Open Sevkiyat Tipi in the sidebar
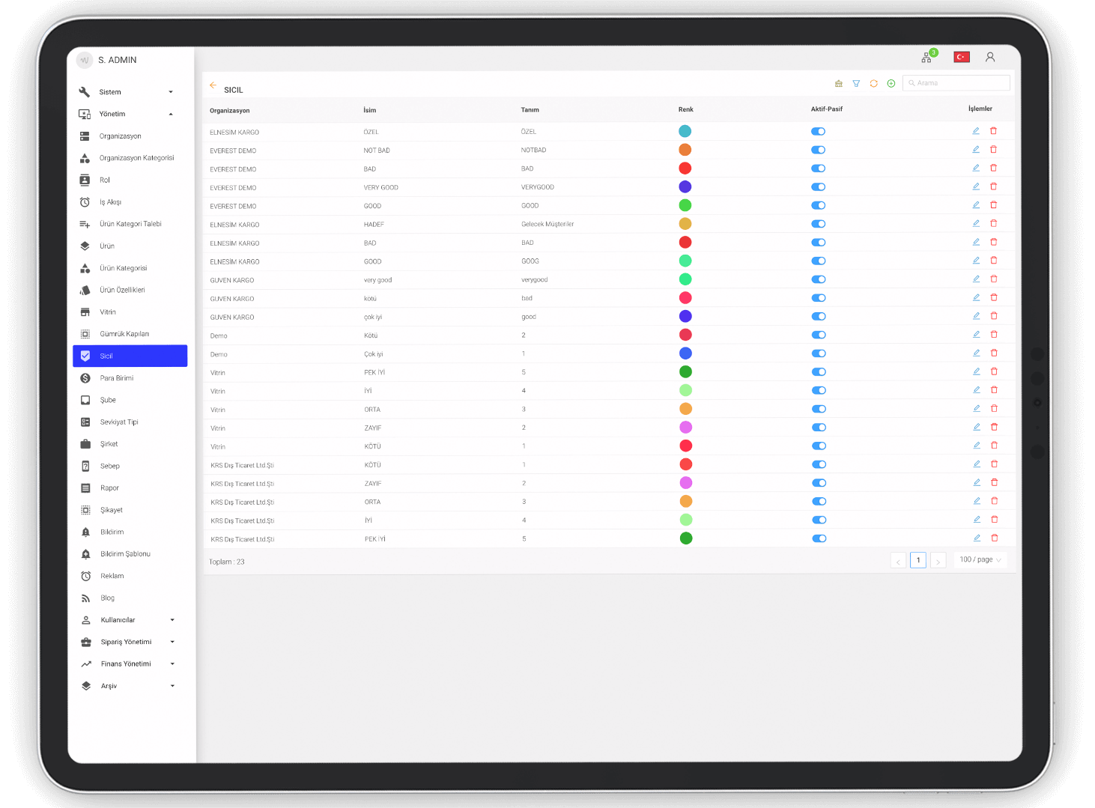The image size is (1095, 808). click(129, 422)
